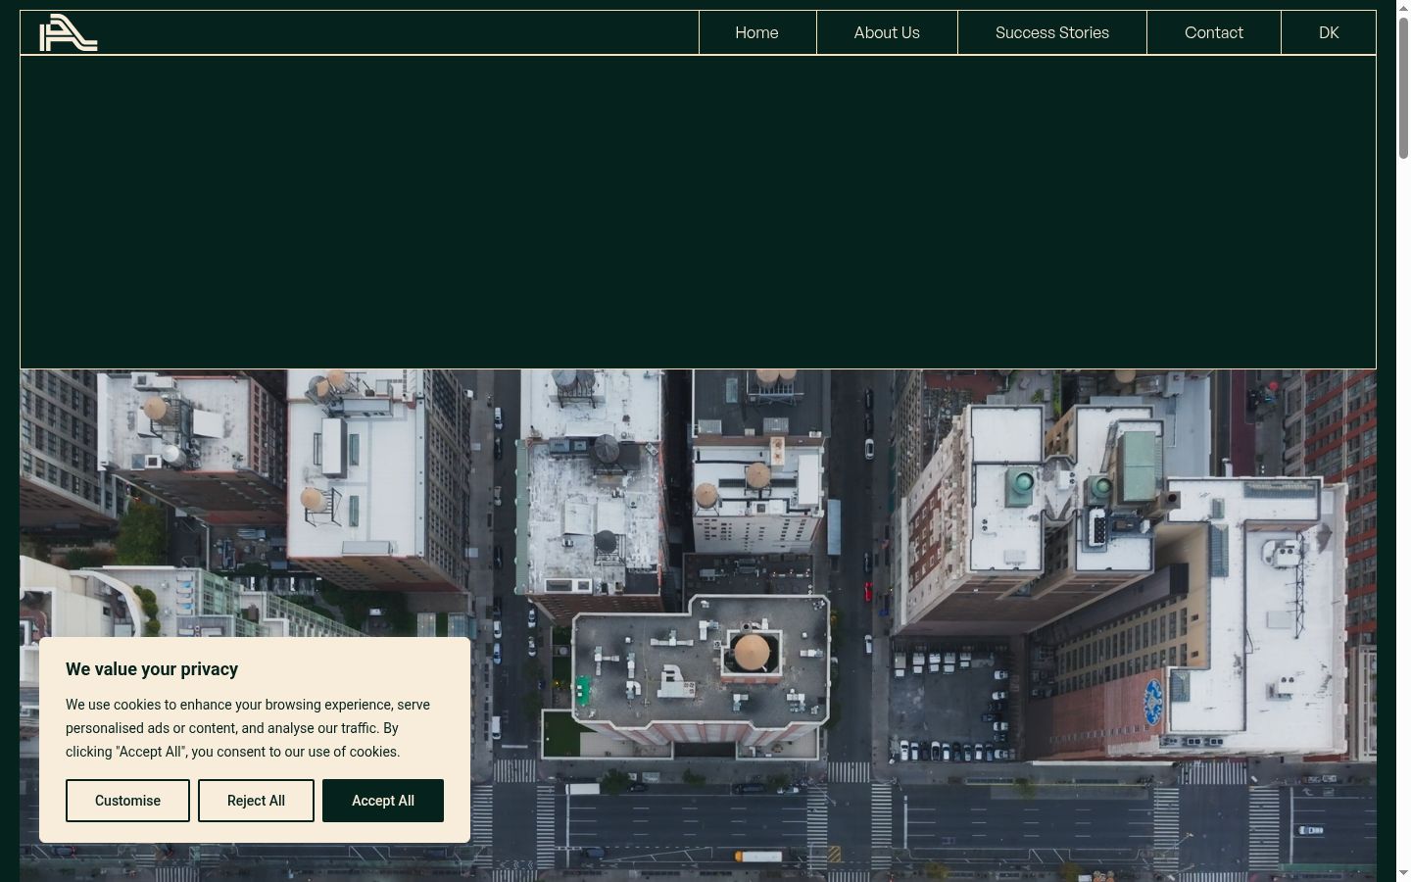Click the scrollbar up arrow
1411x882 pixels.
(1403, 7)
